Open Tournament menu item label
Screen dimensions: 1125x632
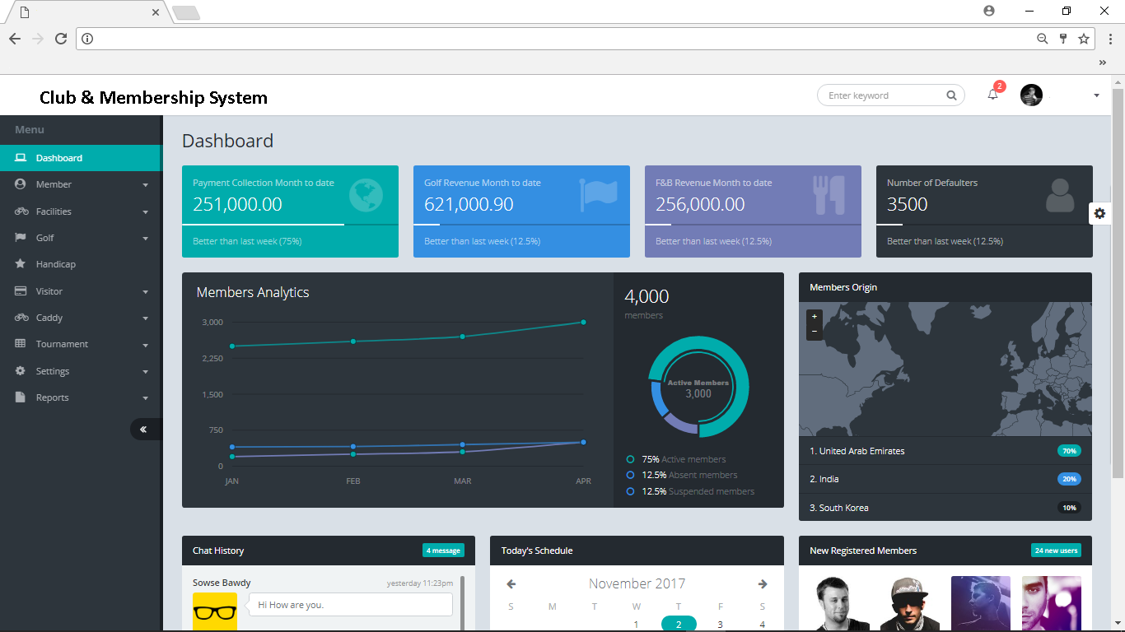pos(62,344)
